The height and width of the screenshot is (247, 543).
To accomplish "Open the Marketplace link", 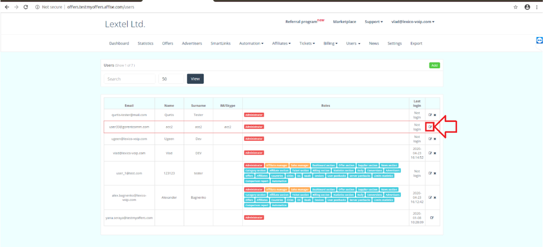I will pyautogui.click(x=345, y=21).
